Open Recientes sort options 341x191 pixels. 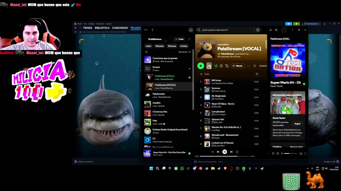[185, 52]
